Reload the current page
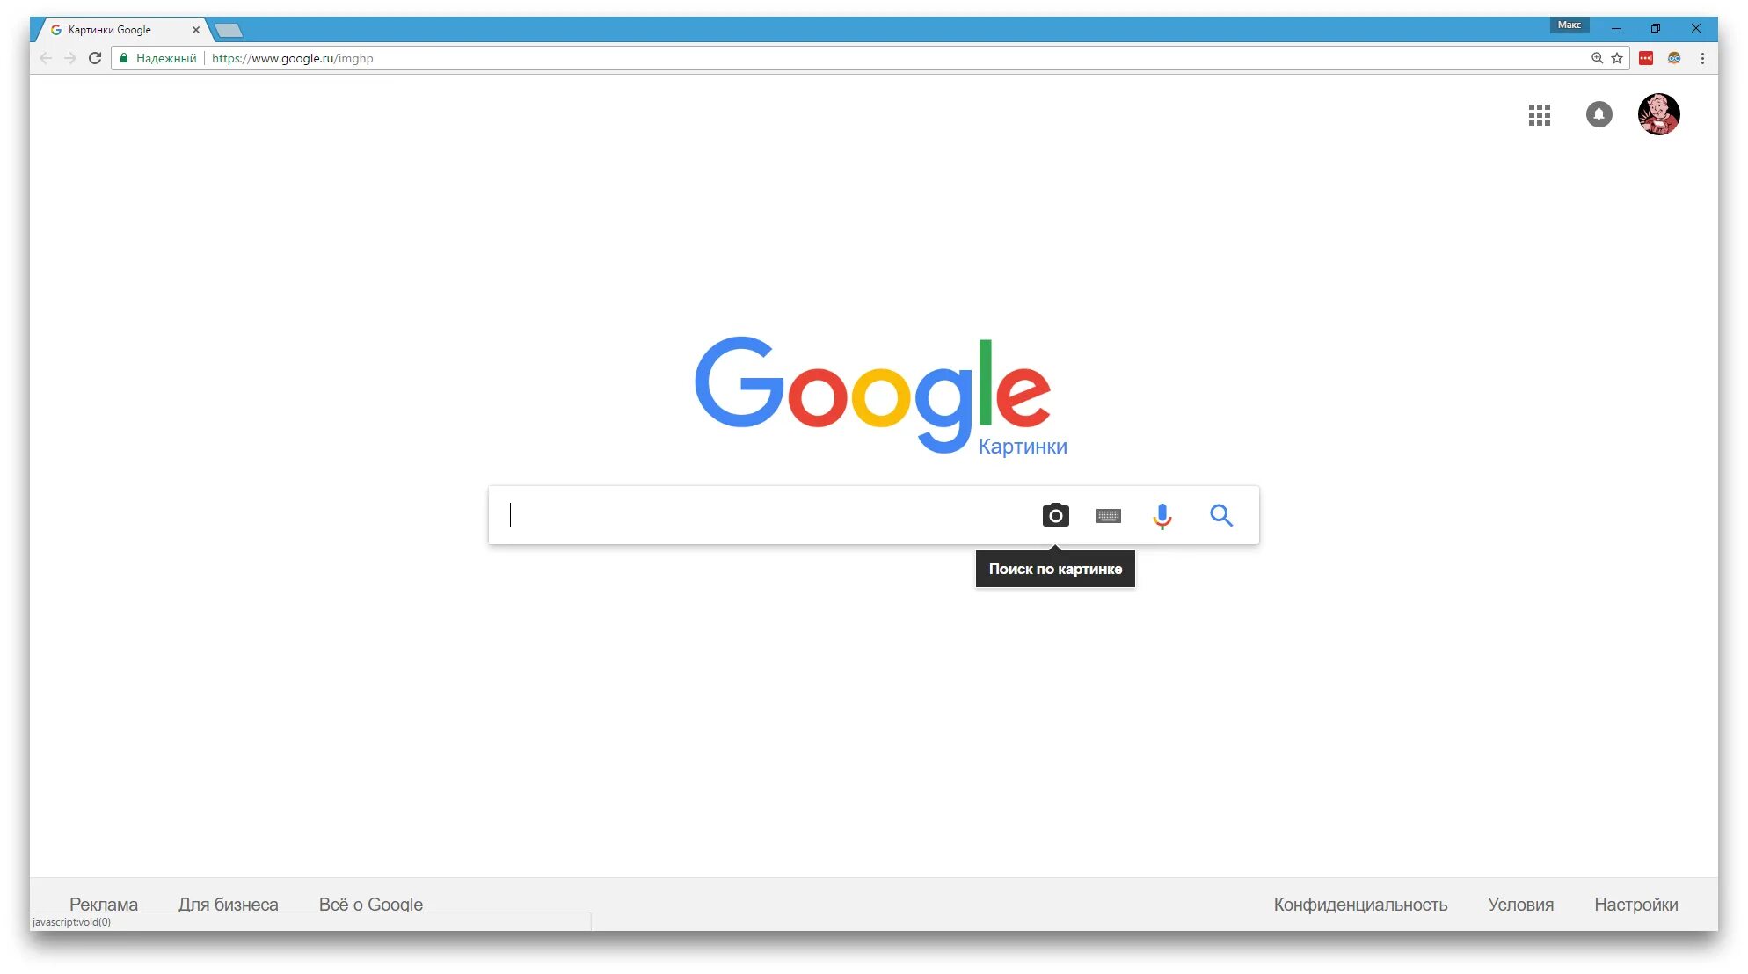Screen dimensions: 1748x974 tap(95, 58)
